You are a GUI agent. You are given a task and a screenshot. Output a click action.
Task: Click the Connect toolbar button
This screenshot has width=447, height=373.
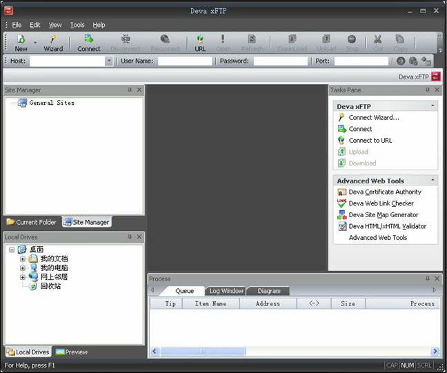point(89,43)
